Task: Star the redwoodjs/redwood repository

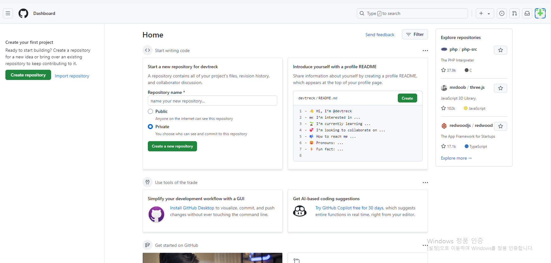Action: tap(501, 126)
